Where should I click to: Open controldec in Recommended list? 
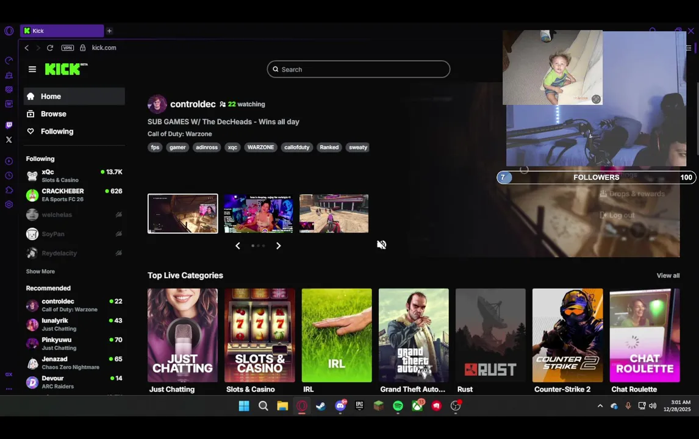click(x=74, y=305)
